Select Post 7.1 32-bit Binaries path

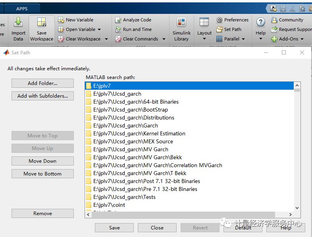tap(189, 181)
